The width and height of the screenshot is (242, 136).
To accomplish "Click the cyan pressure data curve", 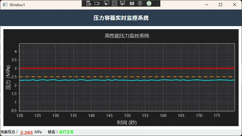I will pyautogui.click(x=123, y=80).
